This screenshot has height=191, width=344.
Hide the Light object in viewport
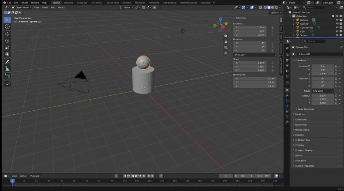click(337, 31)
